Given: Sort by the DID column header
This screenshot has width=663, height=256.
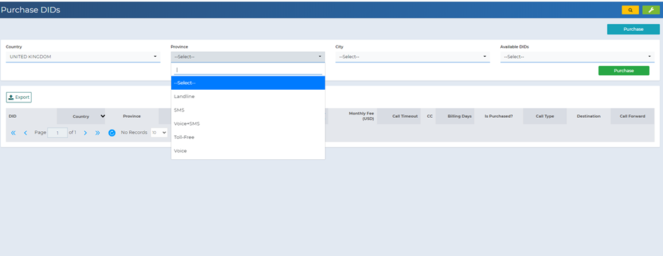Looking at the screenshot, I should pyautogui.click(x=32, y=116).
